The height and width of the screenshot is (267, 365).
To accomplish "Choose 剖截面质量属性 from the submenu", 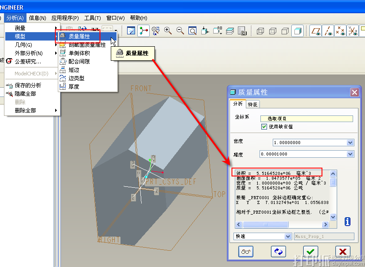I will (x=87, y=44).
